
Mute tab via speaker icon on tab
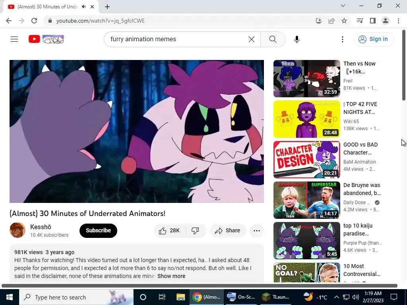click(x=83, y=7)
